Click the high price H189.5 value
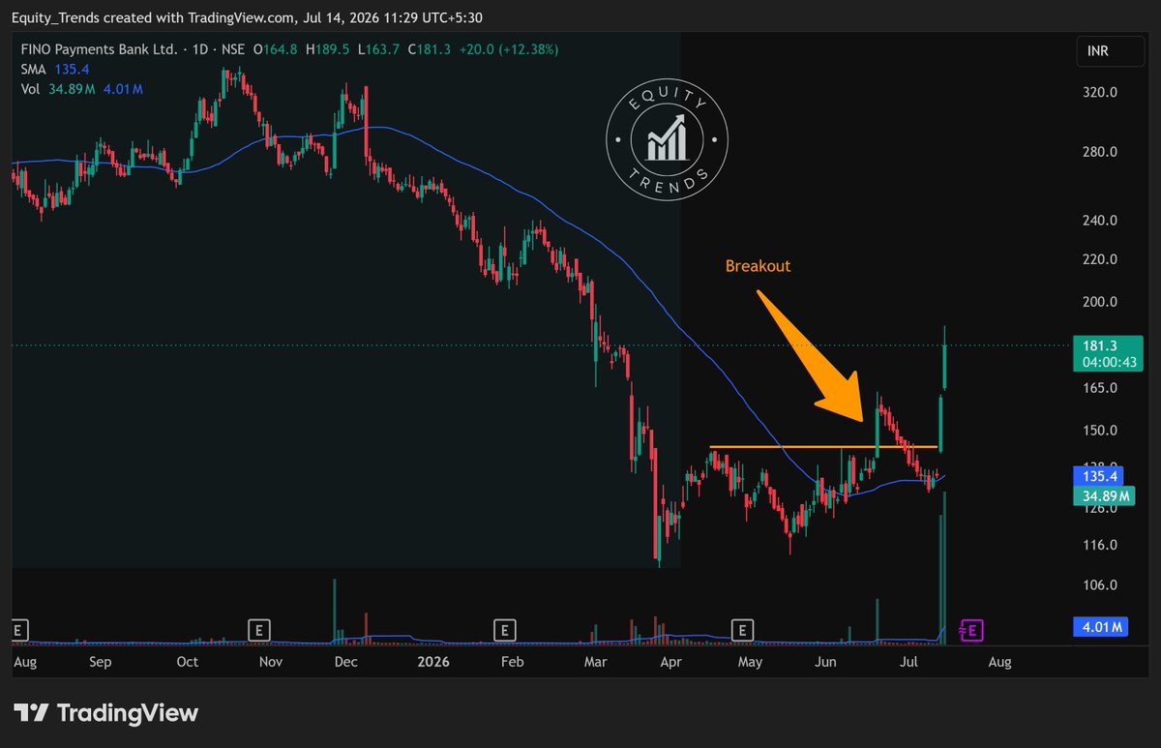This screenshot has height=748, width=1161. pos(327,49)
